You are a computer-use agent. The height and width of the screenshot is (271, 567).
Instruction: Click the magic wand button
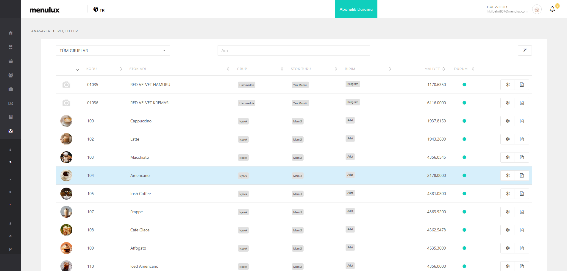525,50
